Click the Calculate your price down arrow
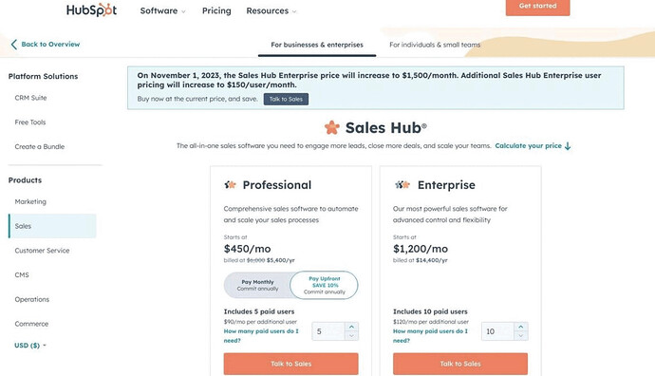This screenshot has height=376, width=655. coord(568,146)
